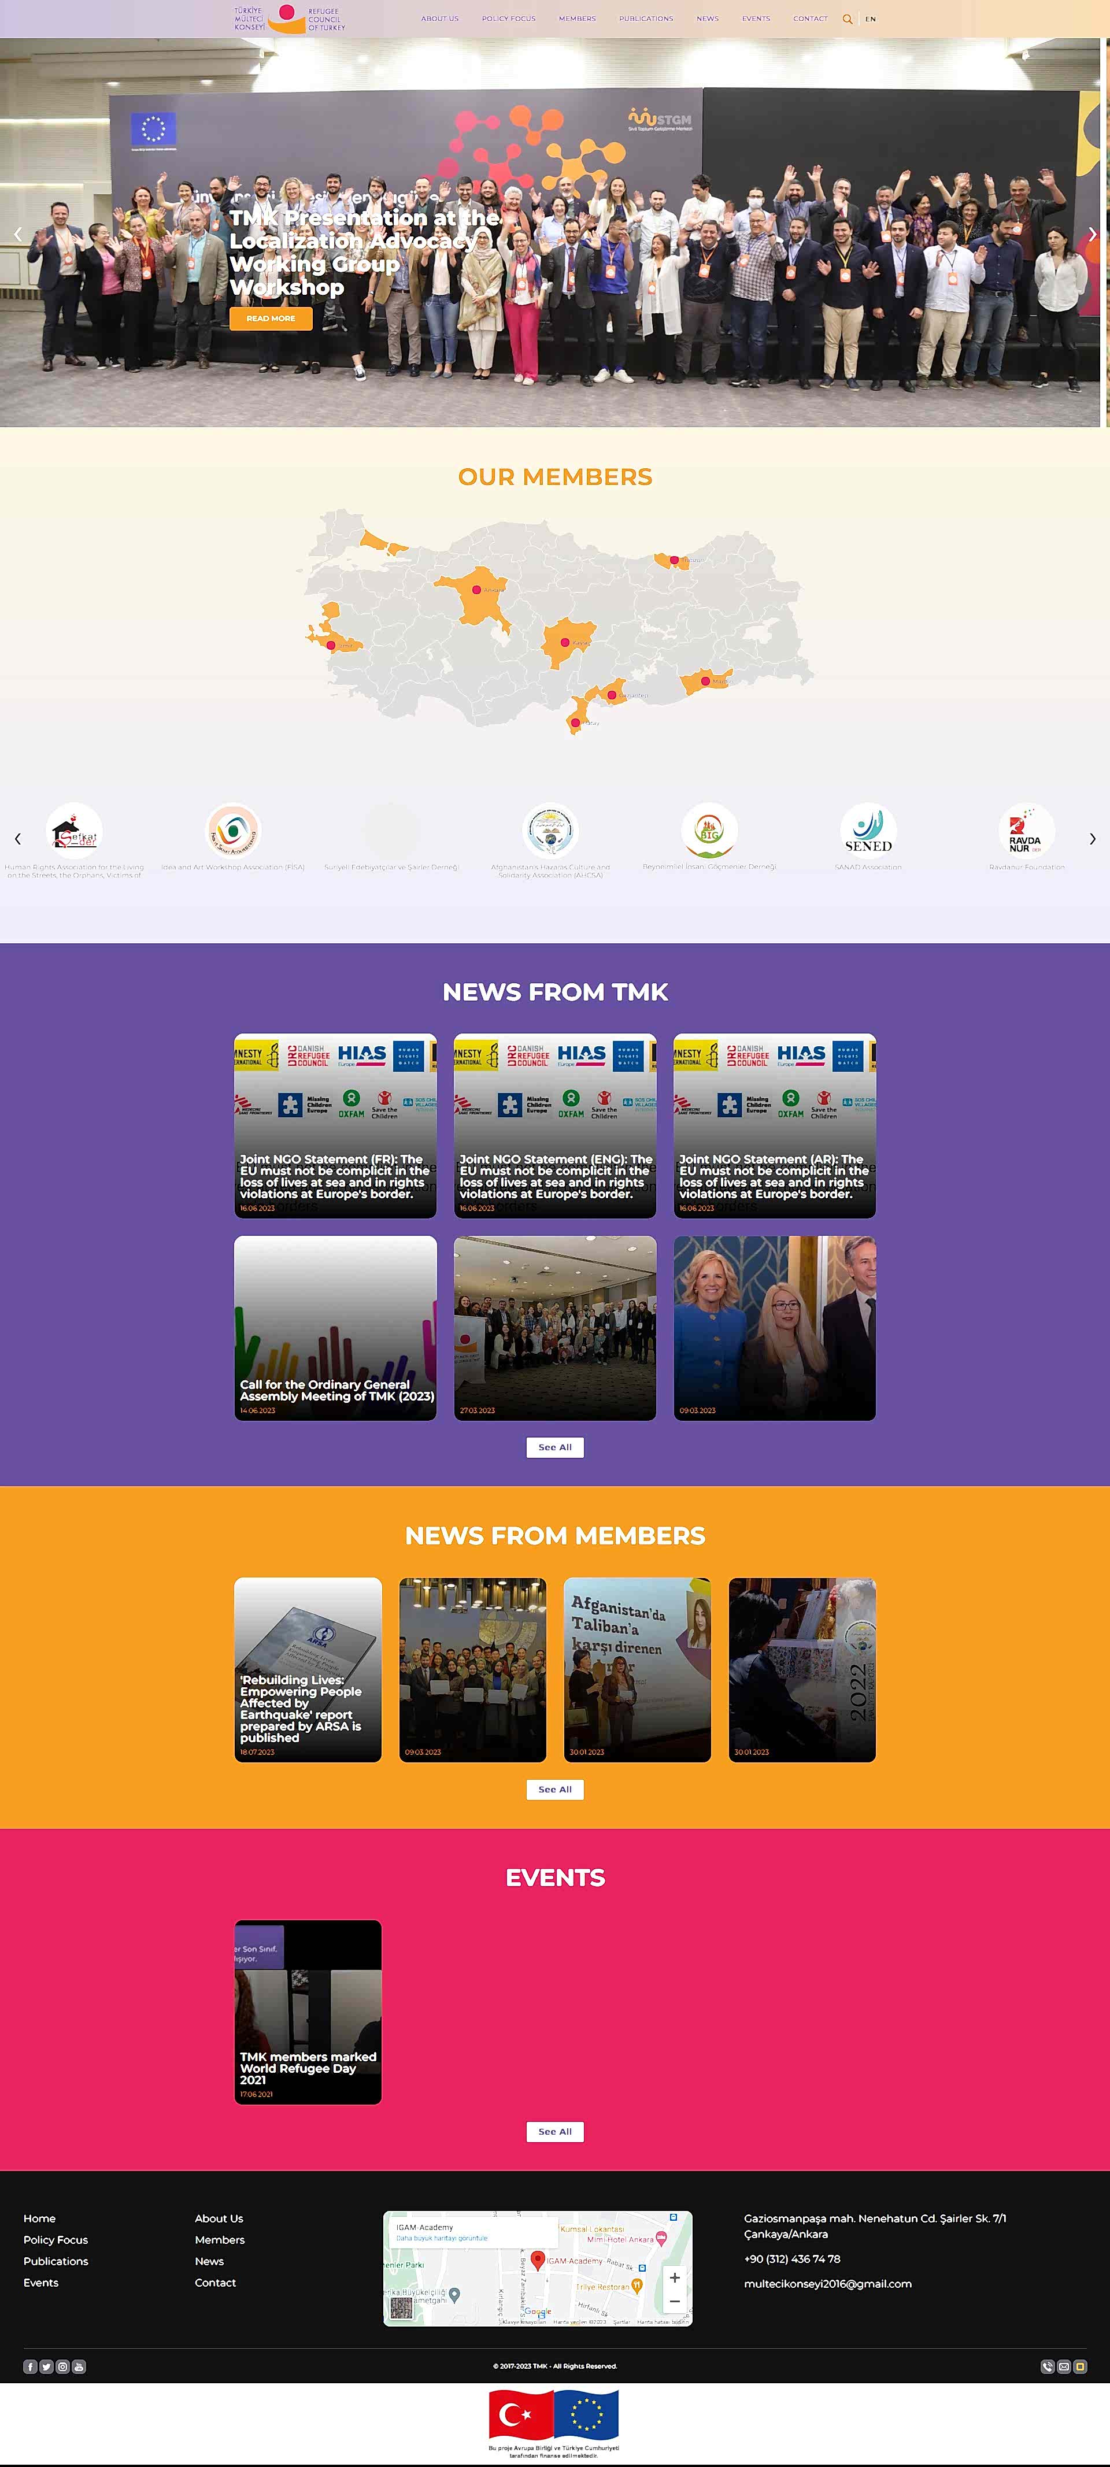This screenshot has width=1110, height=2467.
Task: Open the Policy Focus menu item
Action: tap(509, 19)
